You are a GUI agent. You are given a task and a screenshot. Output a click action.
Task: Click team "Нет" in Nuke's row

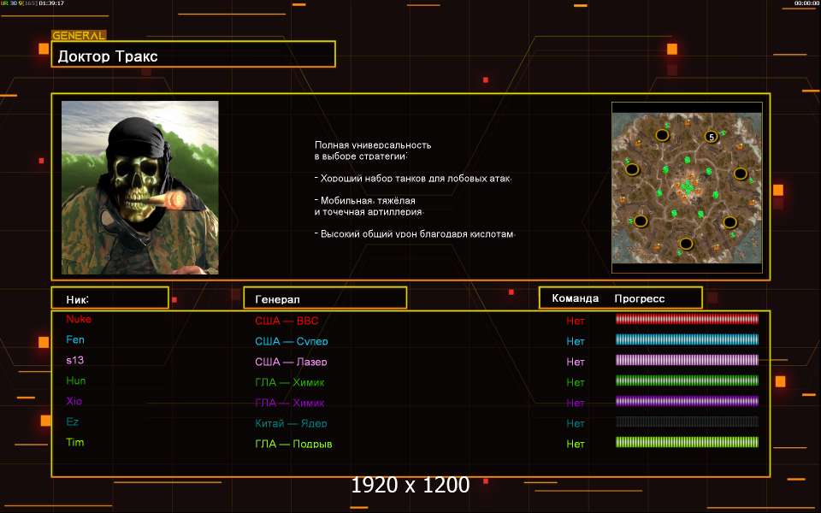pyautogui.click(x=575, y=321)
